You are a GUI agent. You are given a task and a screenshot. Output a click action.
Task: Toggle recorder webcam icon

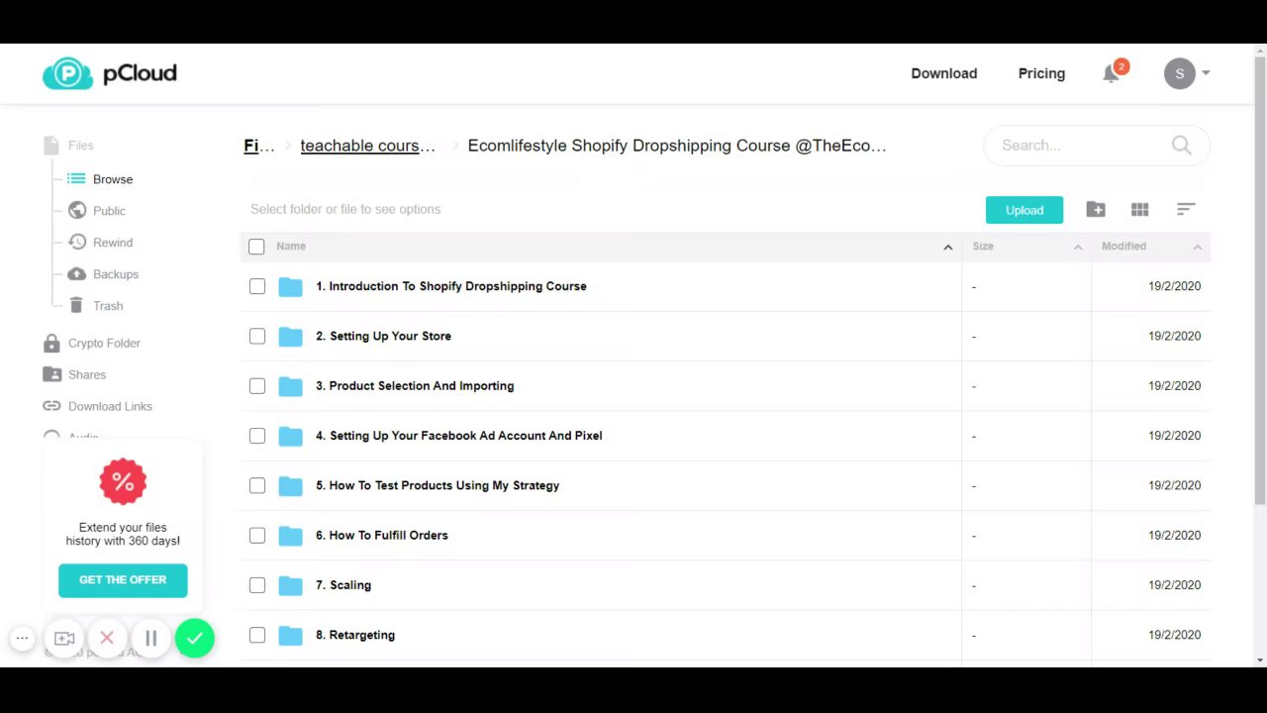pyautogui.click(x=64, y=639)
